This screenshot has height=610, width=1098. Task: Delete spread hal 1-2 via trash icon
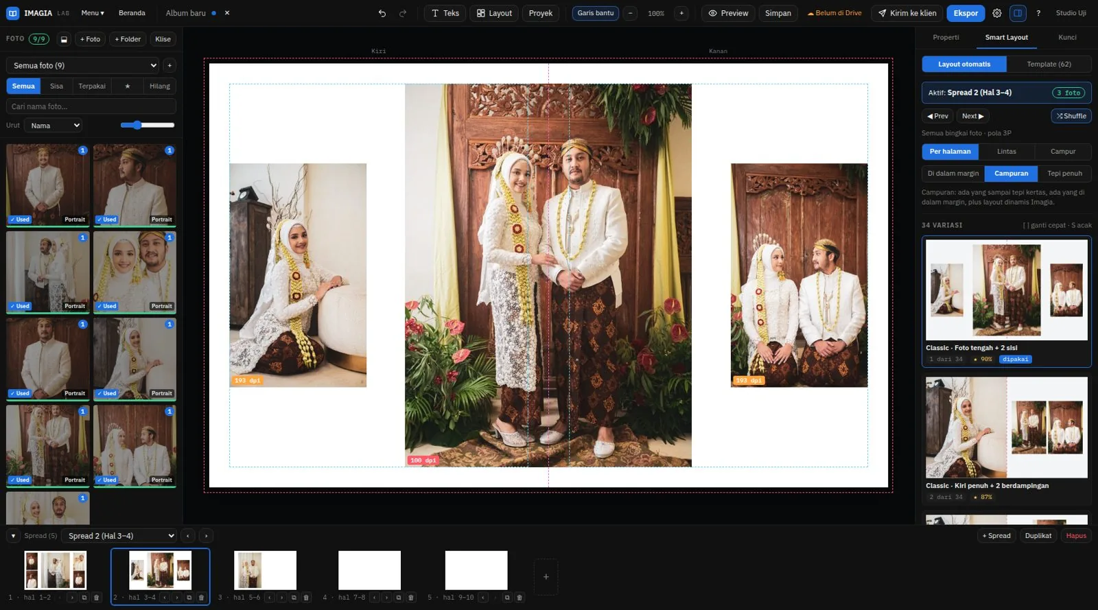point(96,597)
